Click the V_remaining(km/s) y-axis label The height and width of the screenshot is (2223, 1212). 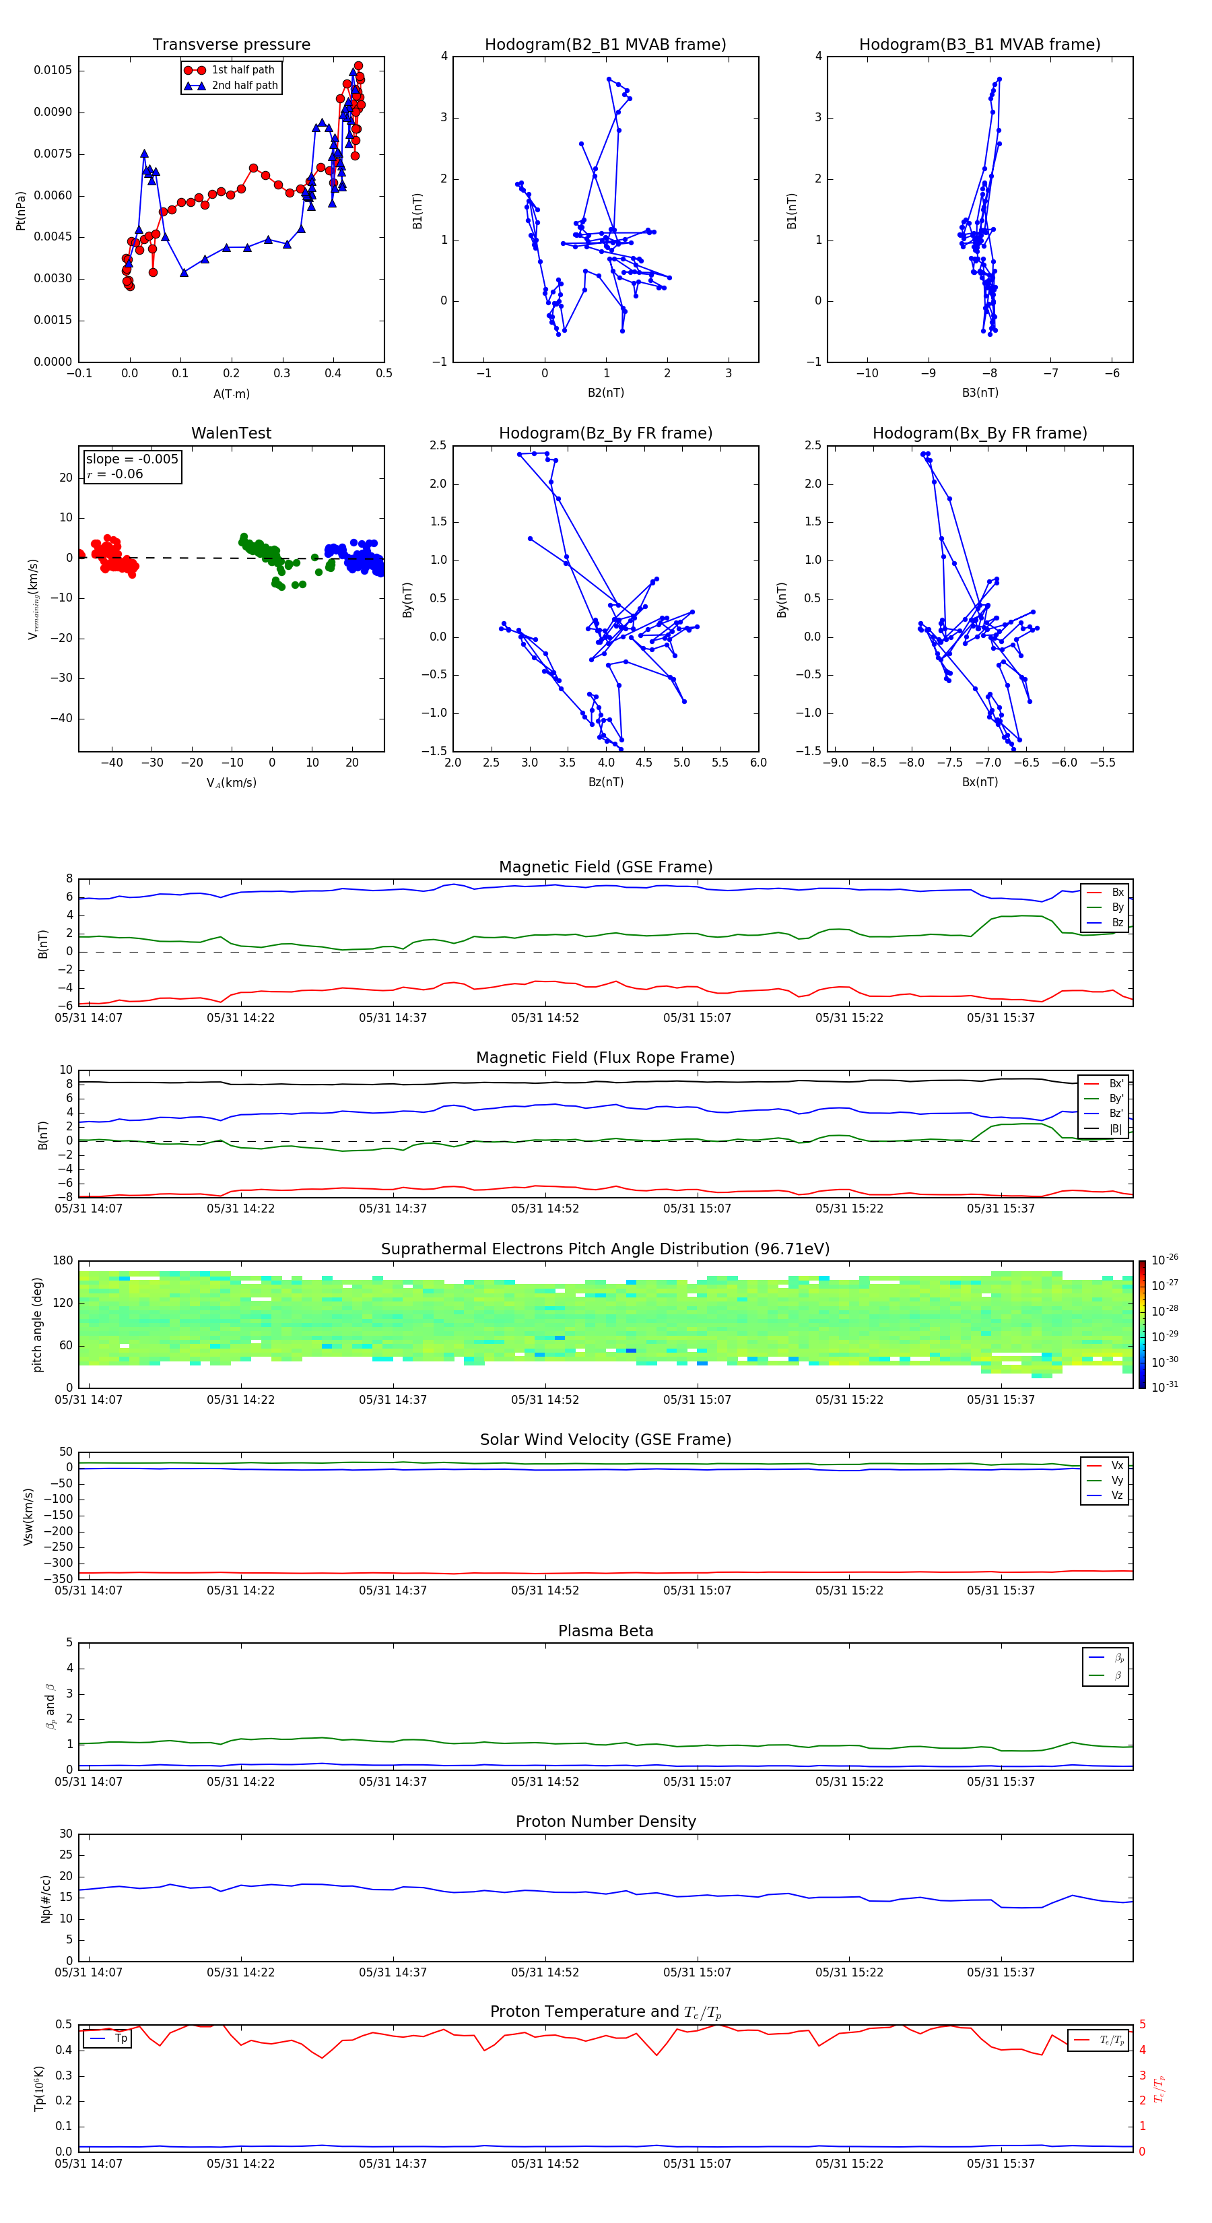click(34, 599)
